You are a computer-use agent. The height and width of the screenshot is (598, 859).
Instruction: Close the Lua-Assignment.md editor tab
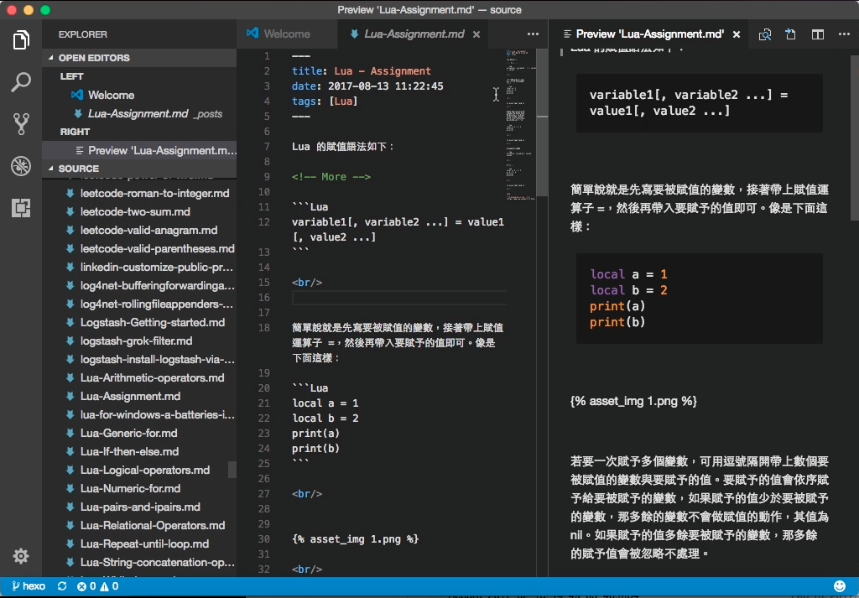tap(476, 34)
